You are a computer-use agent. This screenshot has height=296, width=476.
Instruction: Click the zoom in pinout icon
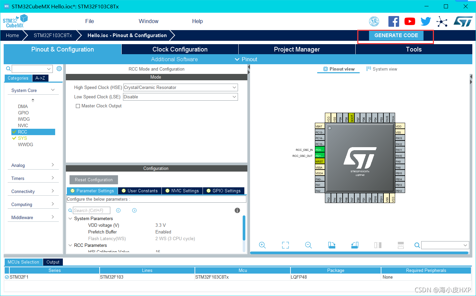(262, 245)
